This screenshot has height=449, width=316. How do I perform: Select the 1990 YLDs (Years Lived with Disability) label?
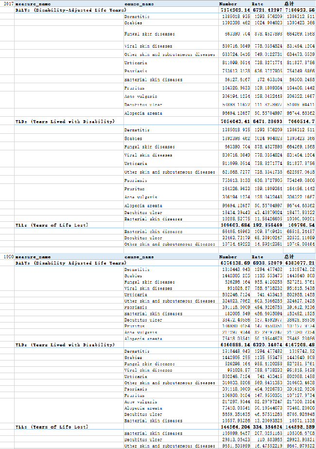click(x=65, y=345)
